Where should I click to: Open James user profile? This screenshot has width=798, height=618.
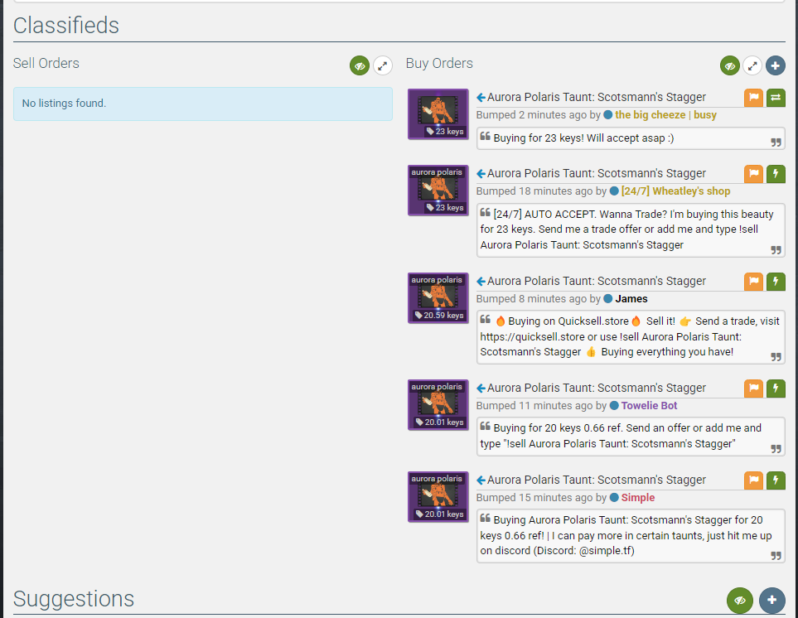coord(631,299)
